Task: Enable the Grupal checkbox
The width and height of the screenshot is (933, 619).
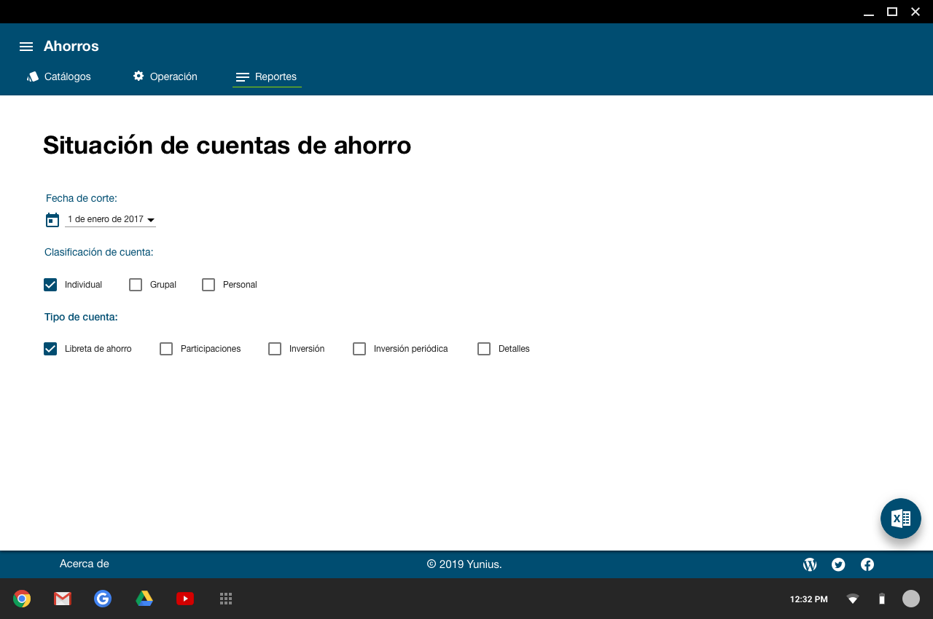Action: tap(136, 285)
